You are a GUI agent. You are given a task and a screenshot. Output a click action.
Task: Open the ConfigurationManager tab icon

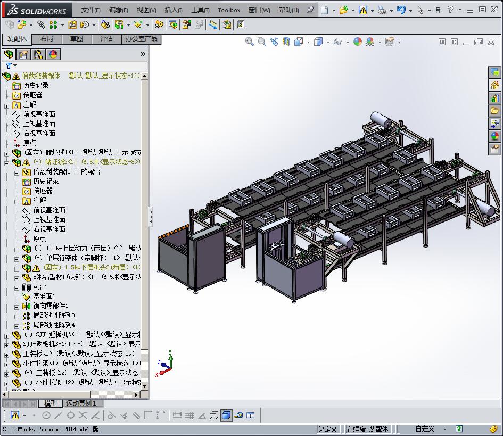tap(38, 54)
